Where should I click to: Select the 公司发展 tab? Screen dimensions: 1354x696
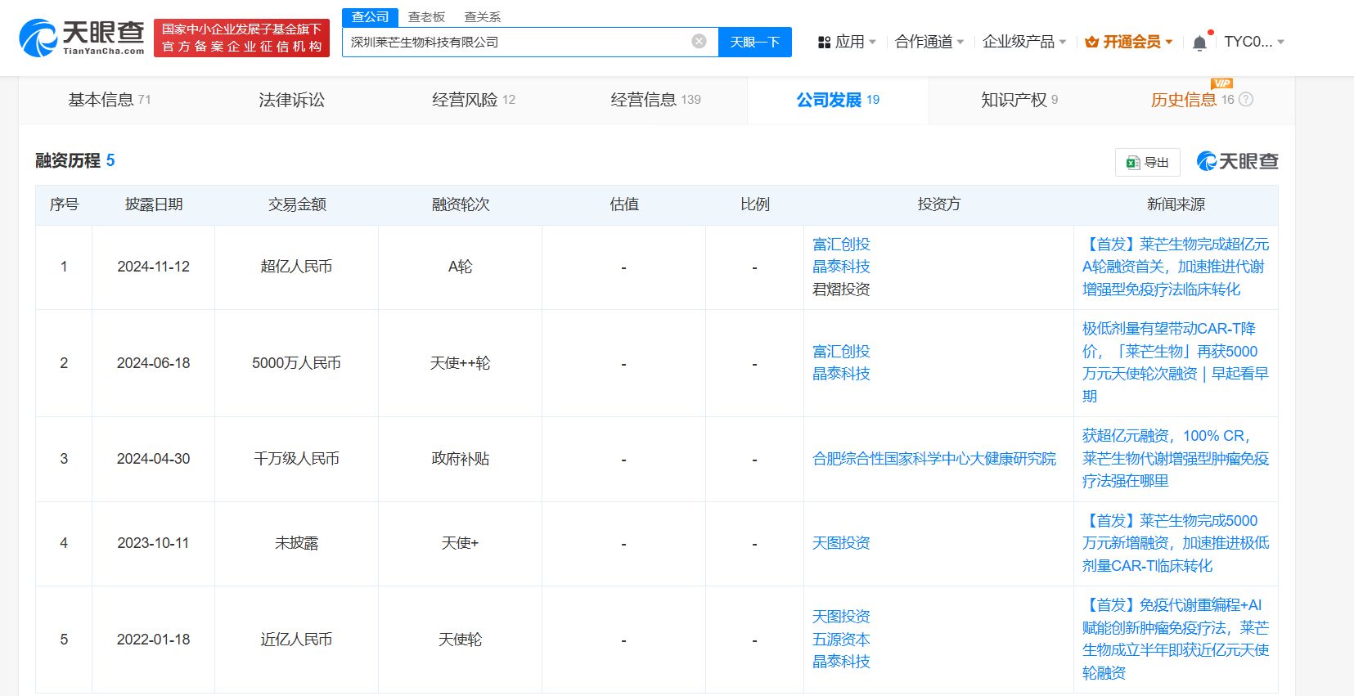pyautogui.click(x=838, y=100)
